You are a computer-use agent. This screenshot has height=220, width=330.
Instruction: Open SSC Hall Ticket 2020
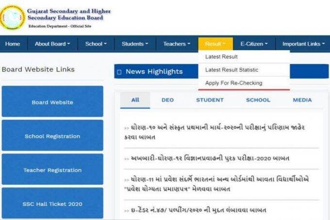coord(52,204)
